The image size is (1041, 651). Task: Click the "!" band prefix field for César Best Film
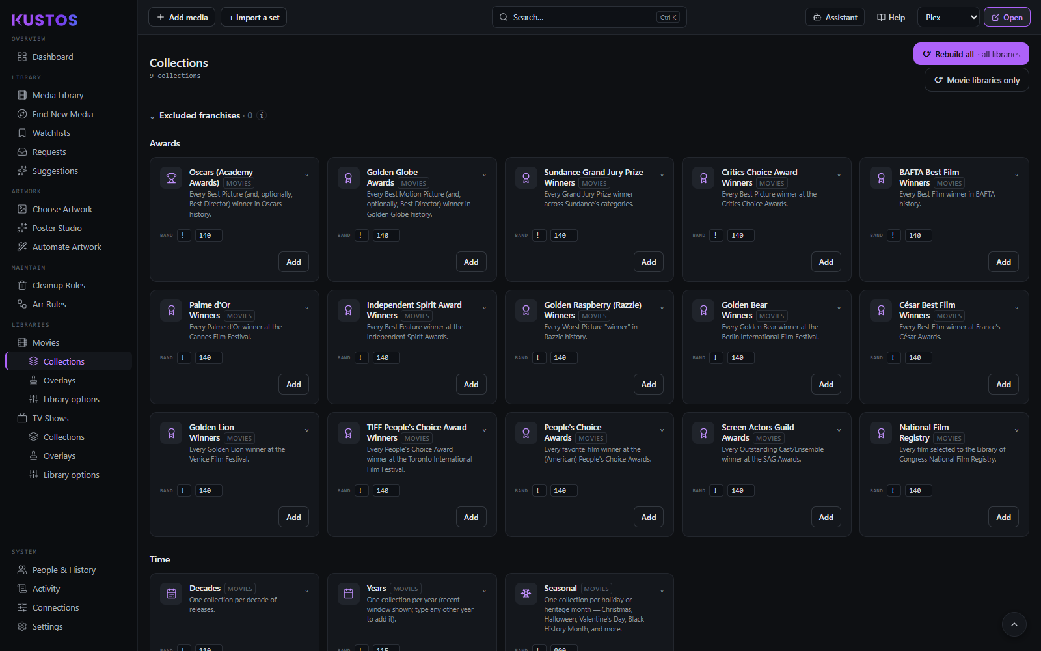(893, 357)
